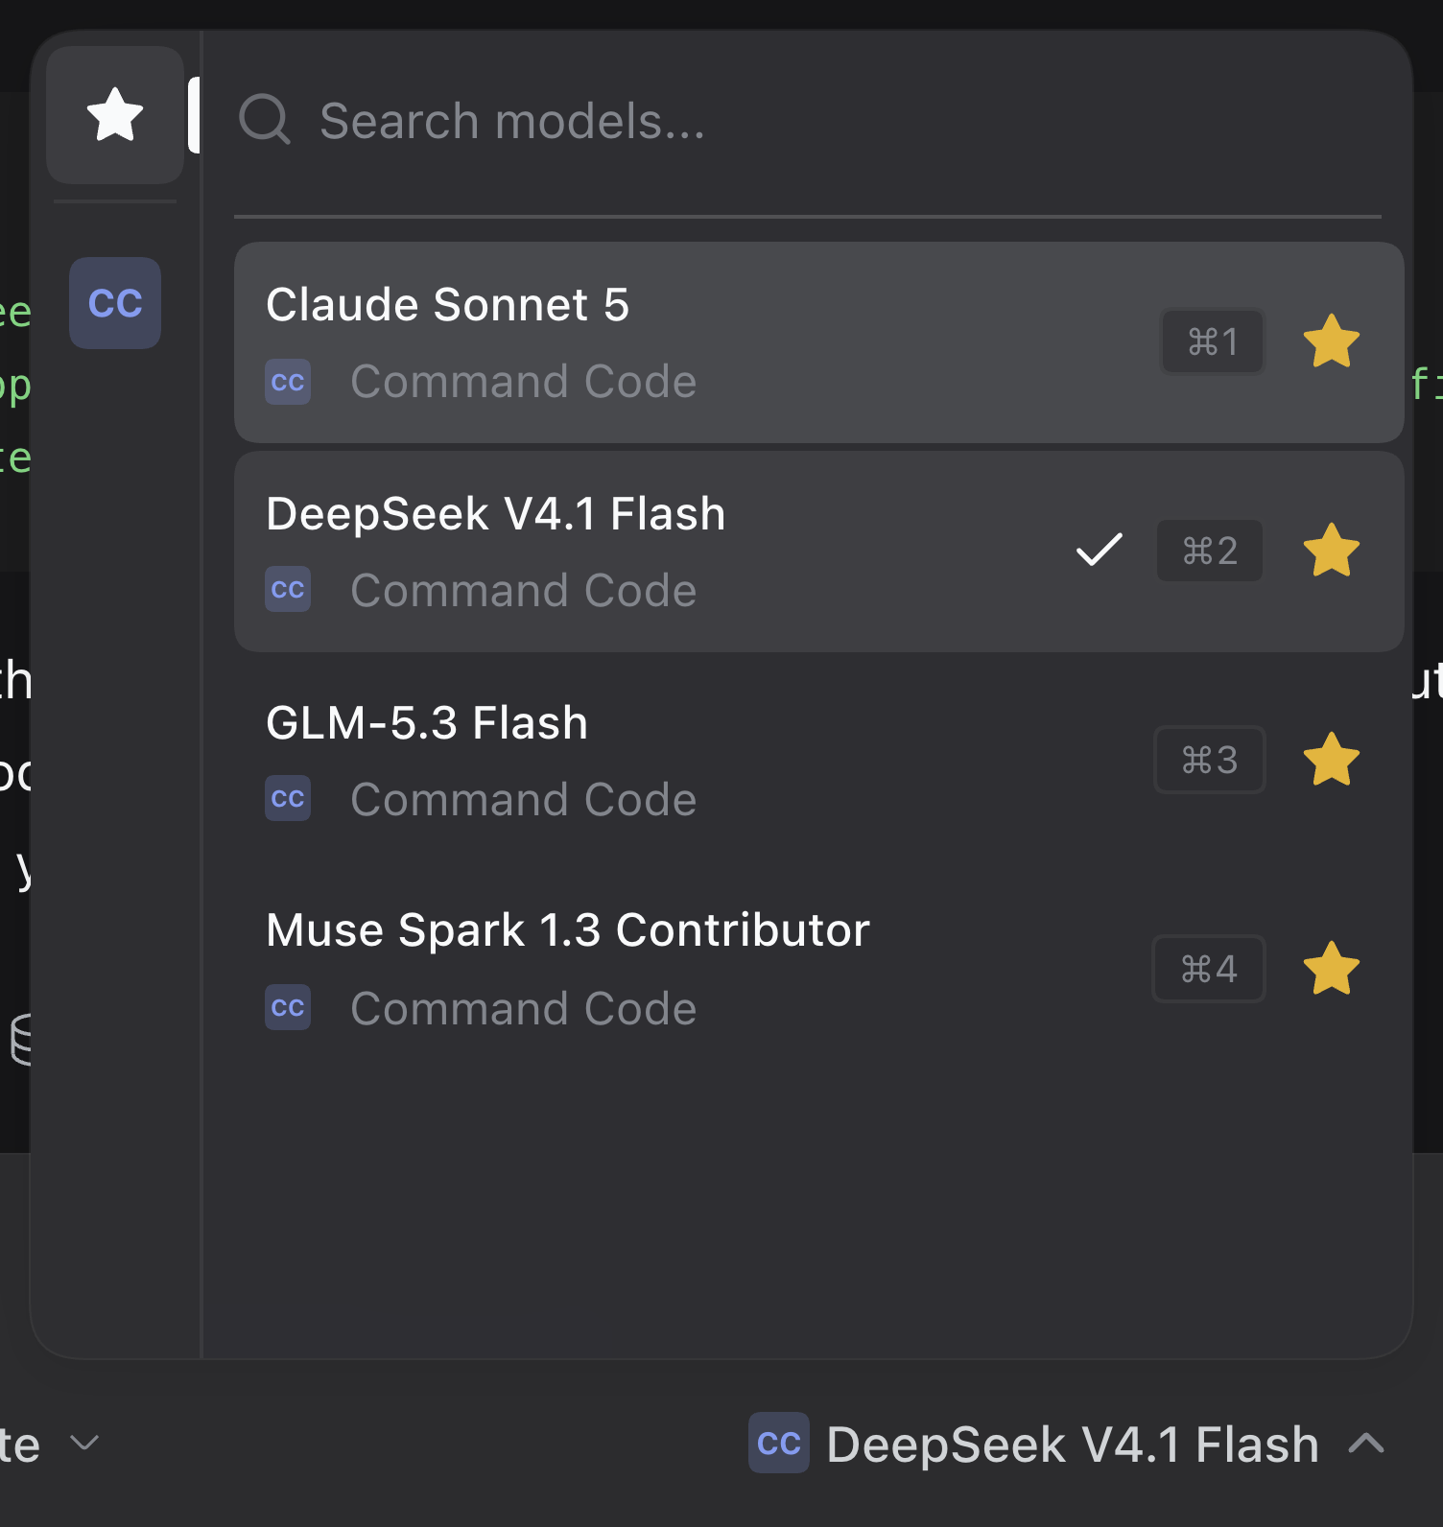Open the Favorites star tab in sidebar
This screenshot has height=1527, width=1443.
coord(115,115)
